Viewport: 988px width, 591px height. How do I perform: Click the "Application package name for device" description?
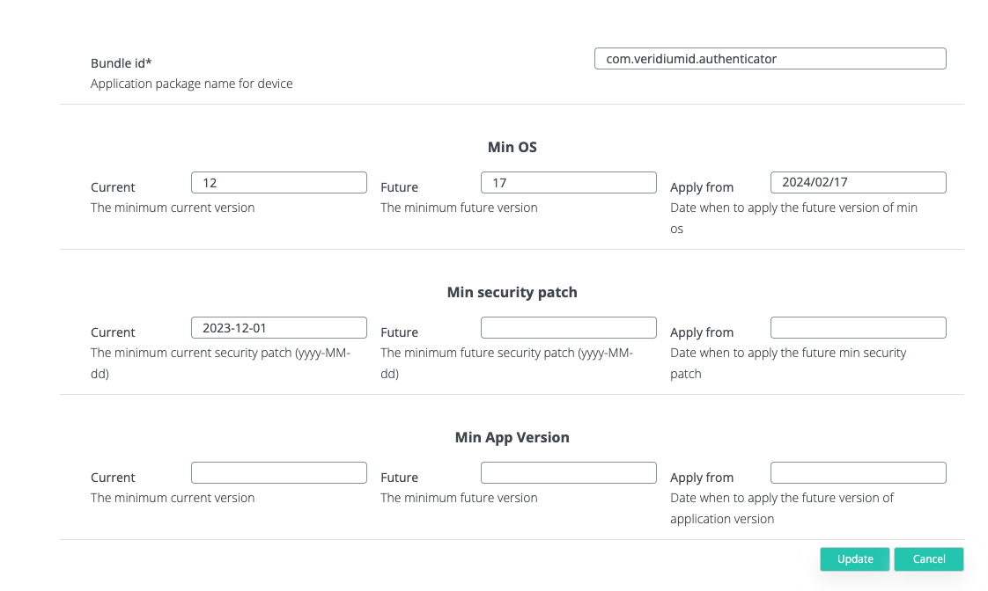pos(191,84)
